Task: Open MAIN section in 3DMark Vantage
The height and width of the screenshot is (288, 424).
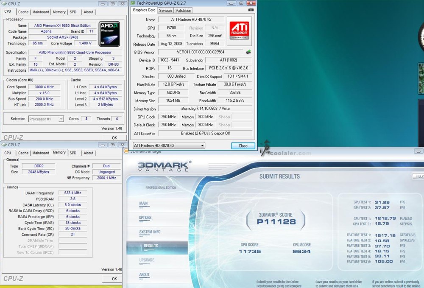Action: (144, 203)
